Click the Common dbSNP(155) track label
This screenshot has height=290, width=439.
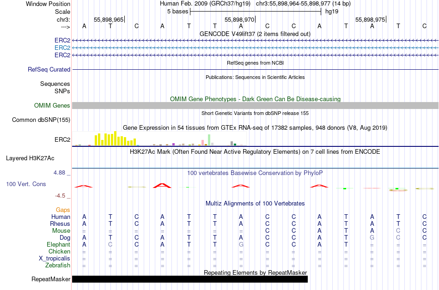(41, 120)
